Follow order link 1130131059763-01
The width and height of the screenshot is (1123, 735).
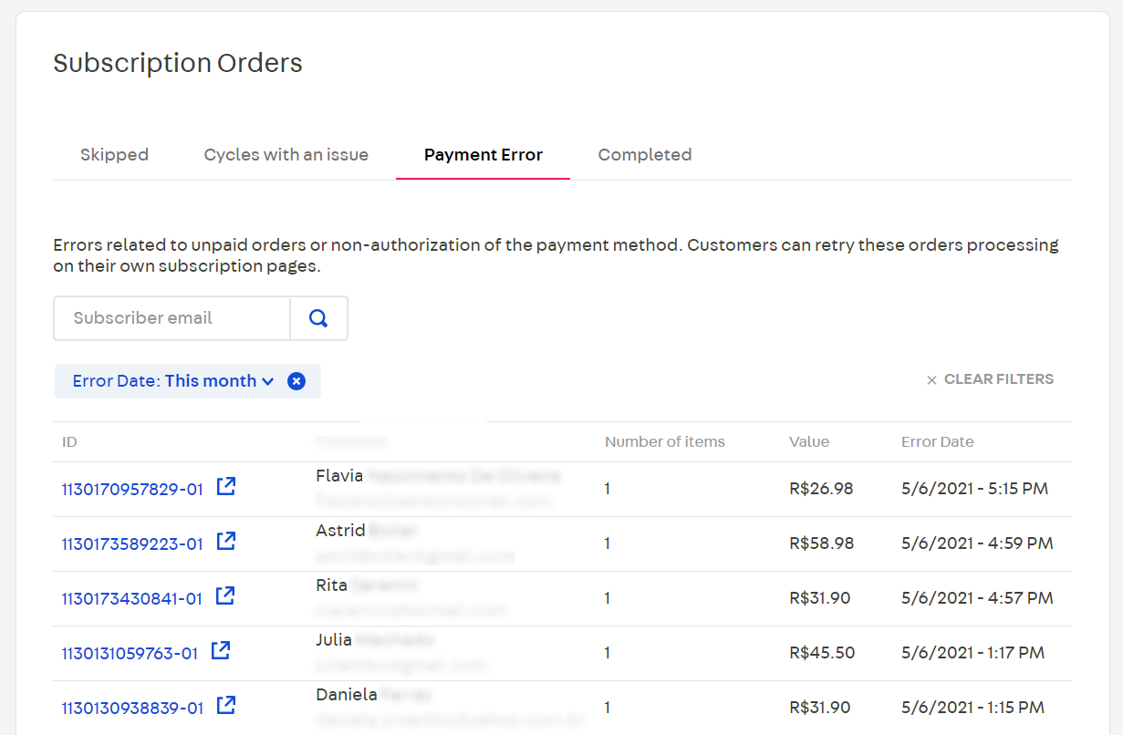[130, 654]
